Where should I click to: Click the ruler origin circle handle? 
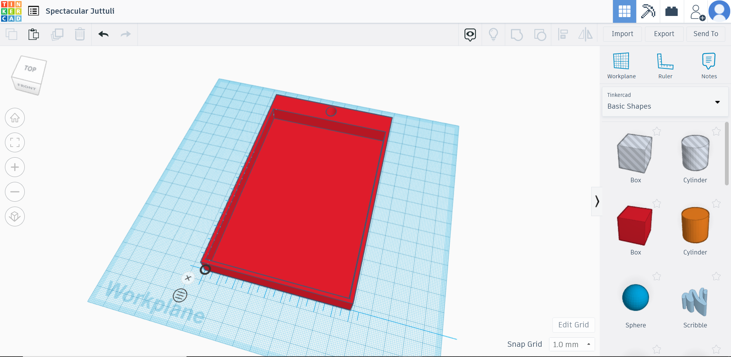pyautogui.click(x=205, y=270)
